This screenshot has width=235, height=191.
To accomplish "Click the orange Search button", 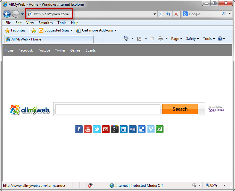I will click(180, 109).
